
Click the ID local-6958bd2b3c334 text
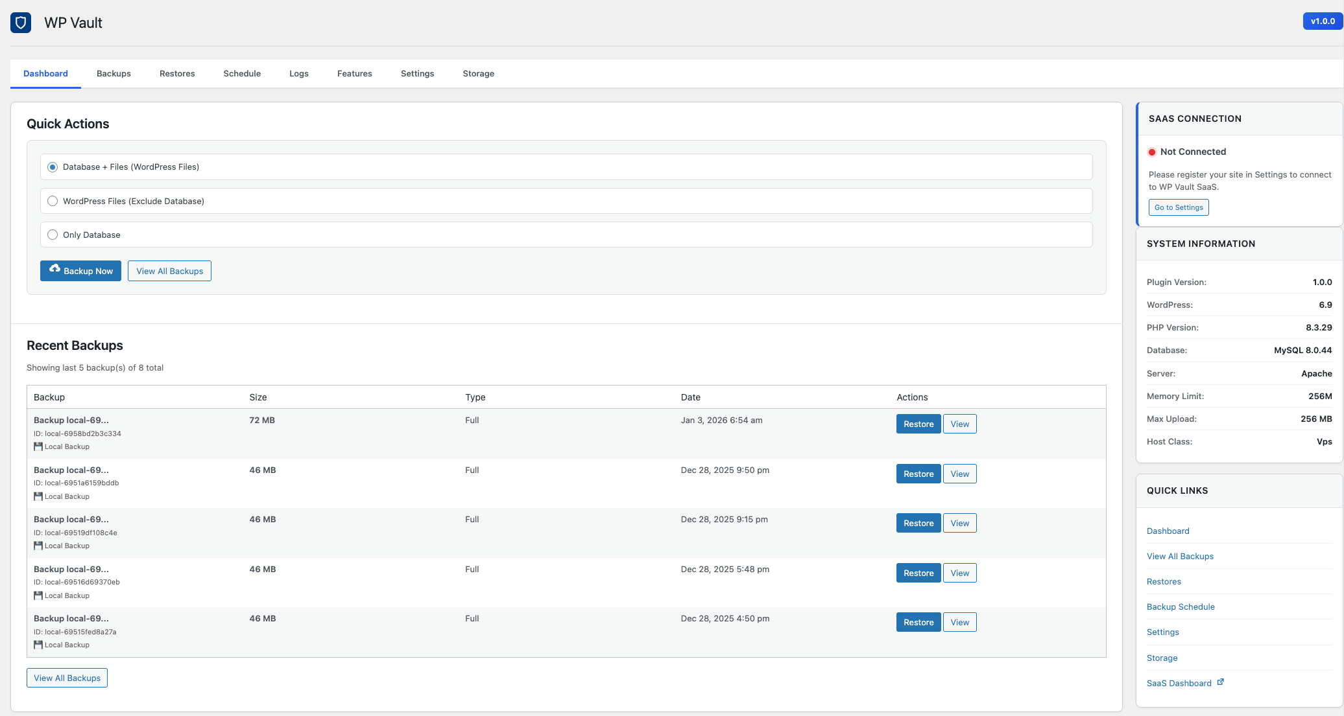(77, 433)
